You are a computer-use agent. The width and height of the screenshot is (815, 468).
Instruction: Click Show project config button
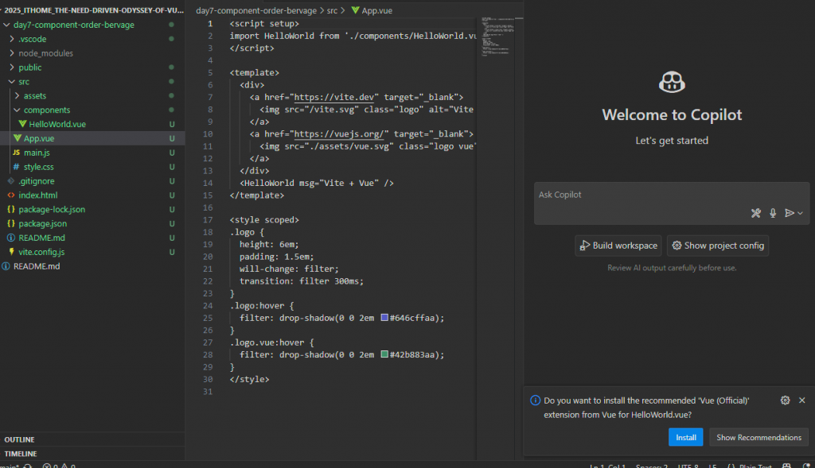(x=718, y=246)
